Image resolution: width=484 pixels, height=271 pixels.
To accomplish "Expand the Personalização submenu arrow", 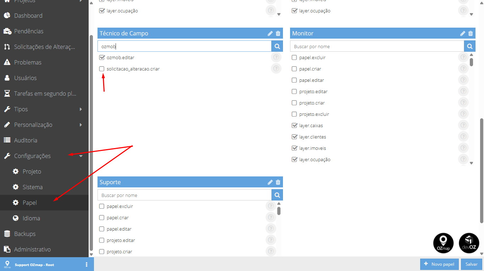I will [x=81, y=125].
